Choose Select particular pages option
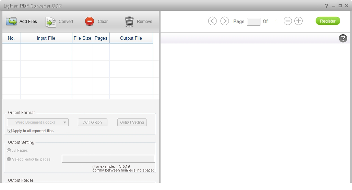352x190 pixels. pos(9,159)
